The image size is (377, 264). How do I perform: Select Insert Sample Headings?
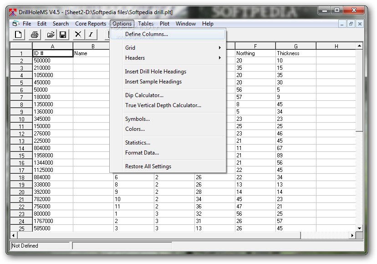pos(168,82)
